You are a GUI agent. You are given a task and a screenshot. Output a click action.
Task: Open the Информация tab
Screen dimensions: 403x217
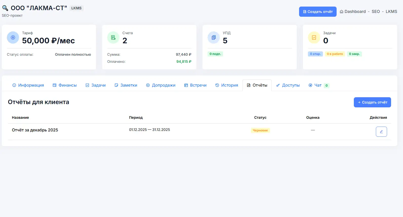pyautogui.click(x=28, y=85)
